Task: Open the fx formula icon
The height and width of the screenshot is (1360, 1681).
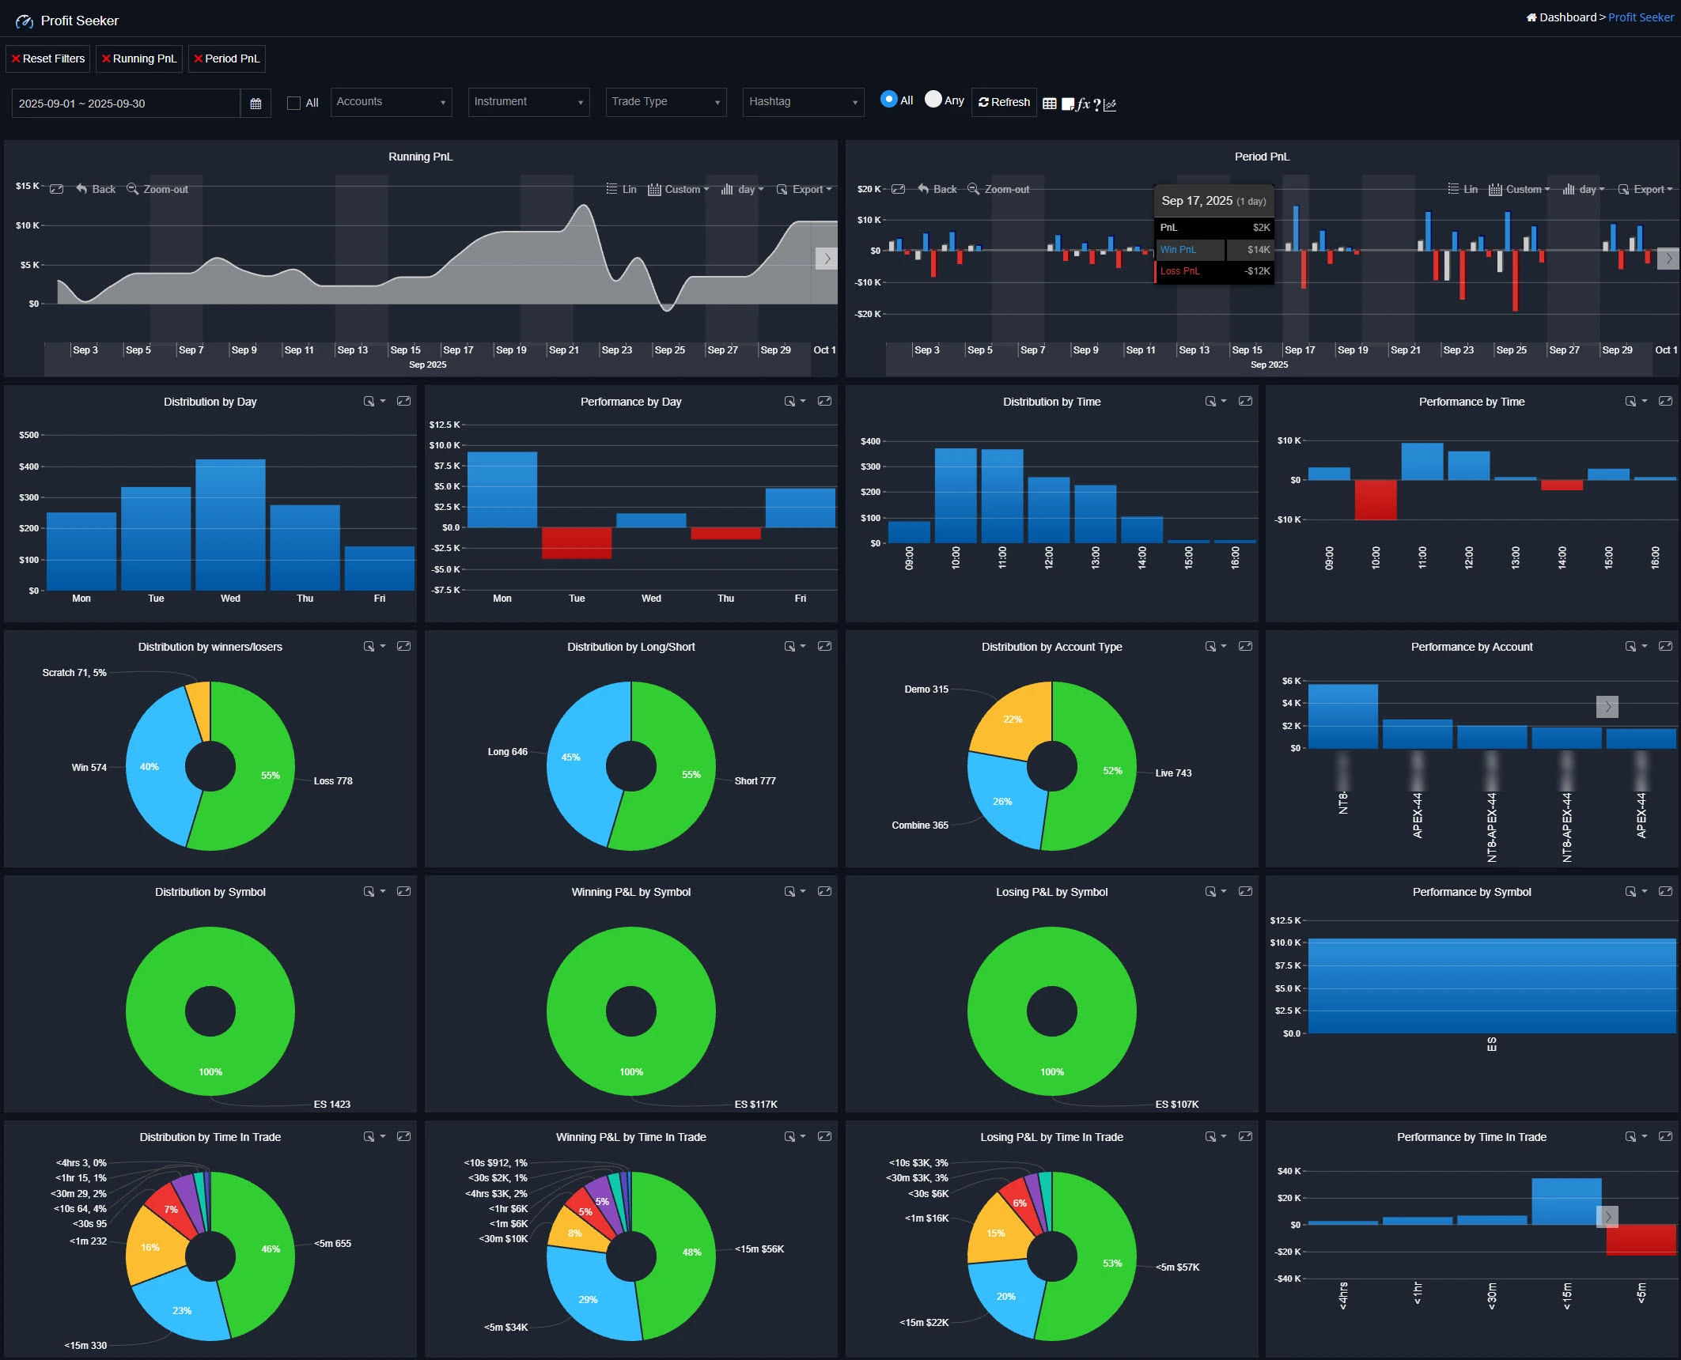Action: 1083,104
